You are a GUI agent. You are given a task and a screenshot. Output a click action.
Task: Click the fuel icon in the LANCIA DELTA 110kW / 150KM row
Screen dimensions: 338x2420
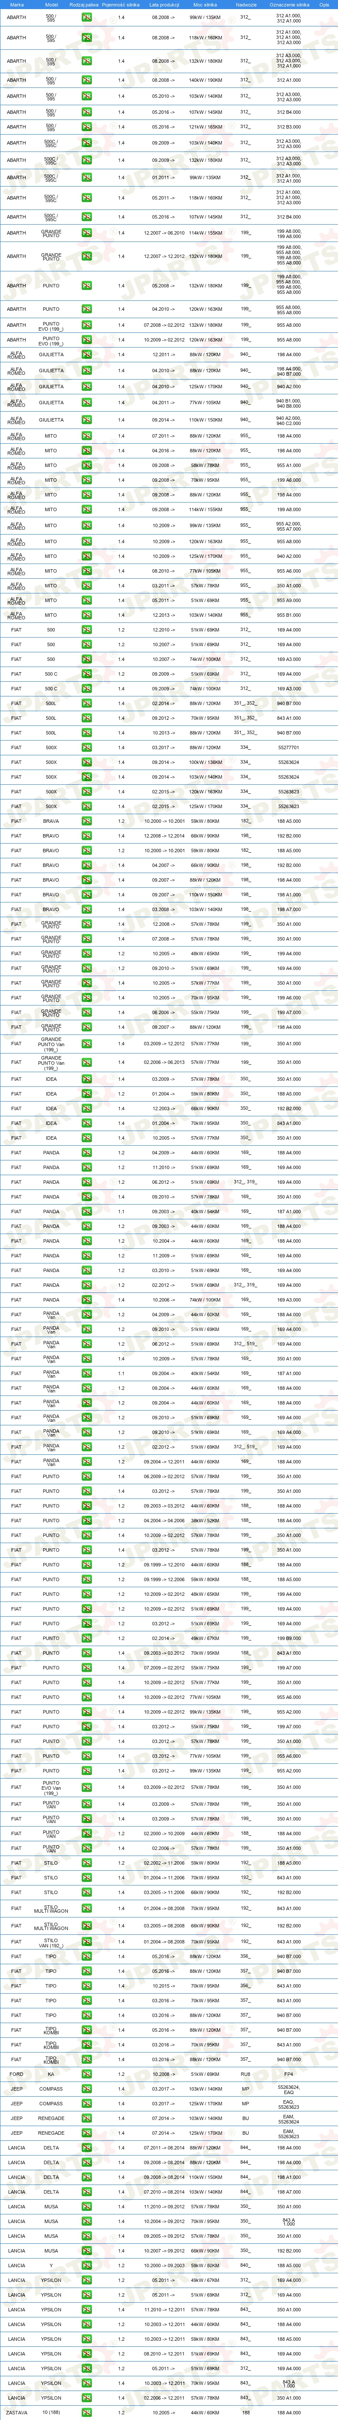(x=86, y=2177)
